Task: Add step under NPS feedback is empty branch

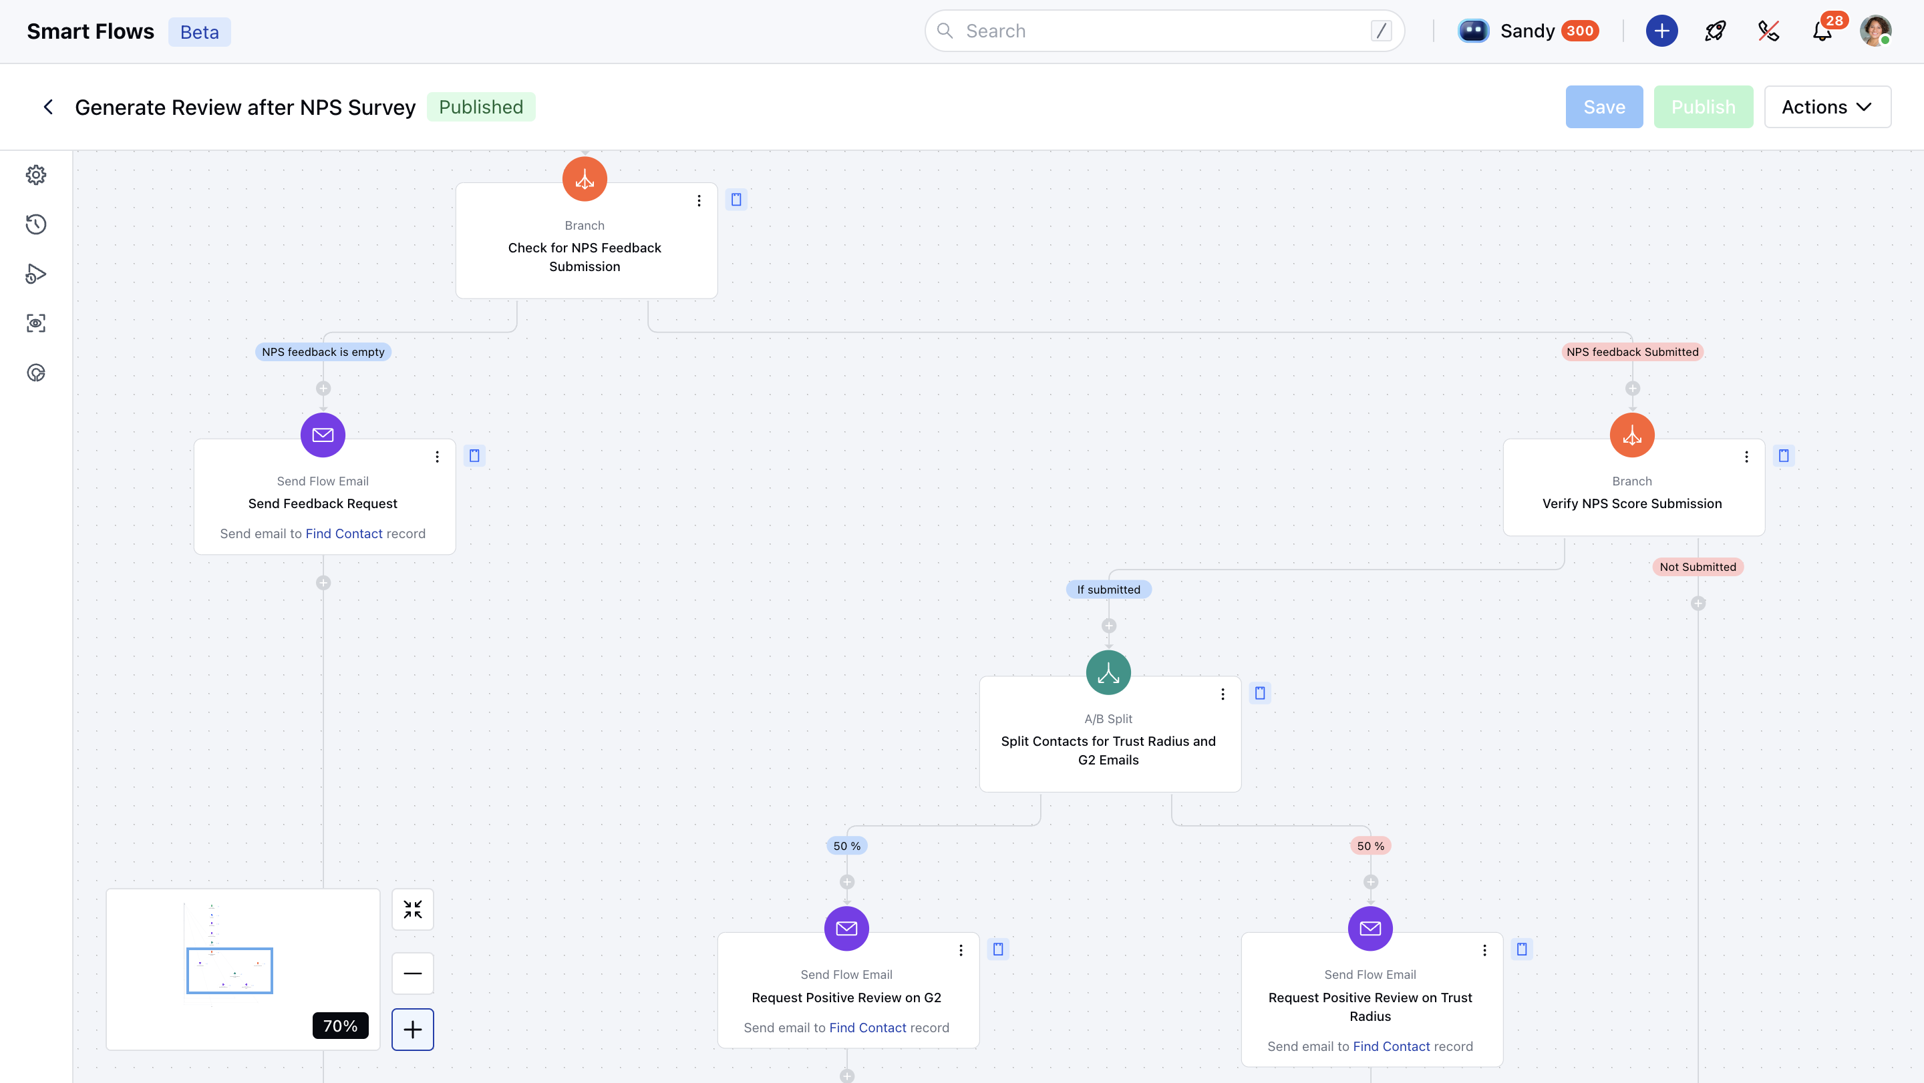Action: [x=323, y=389]
